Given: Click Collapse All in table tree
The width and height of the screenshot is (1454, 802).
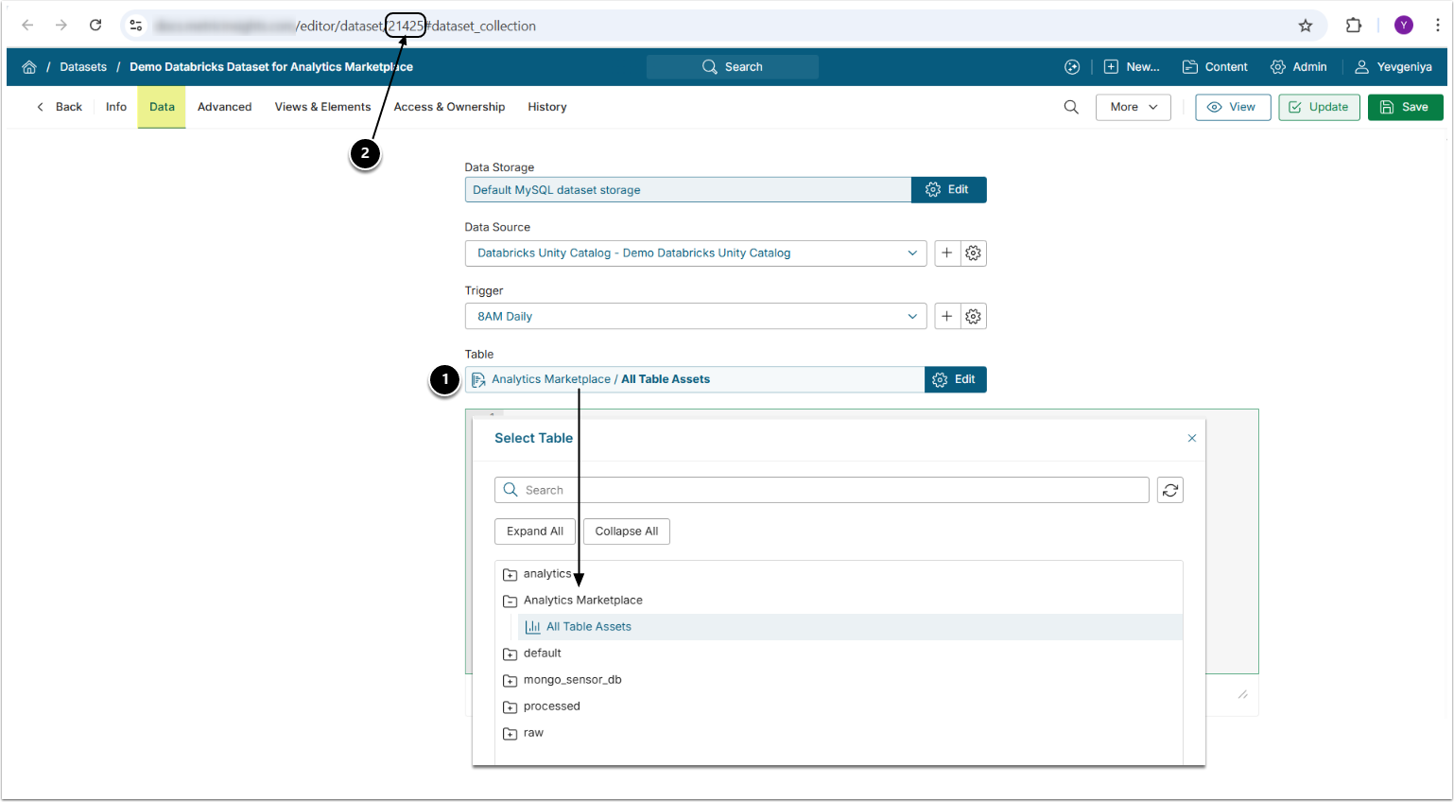Looking at the screenshot, I should coord(627,532).
